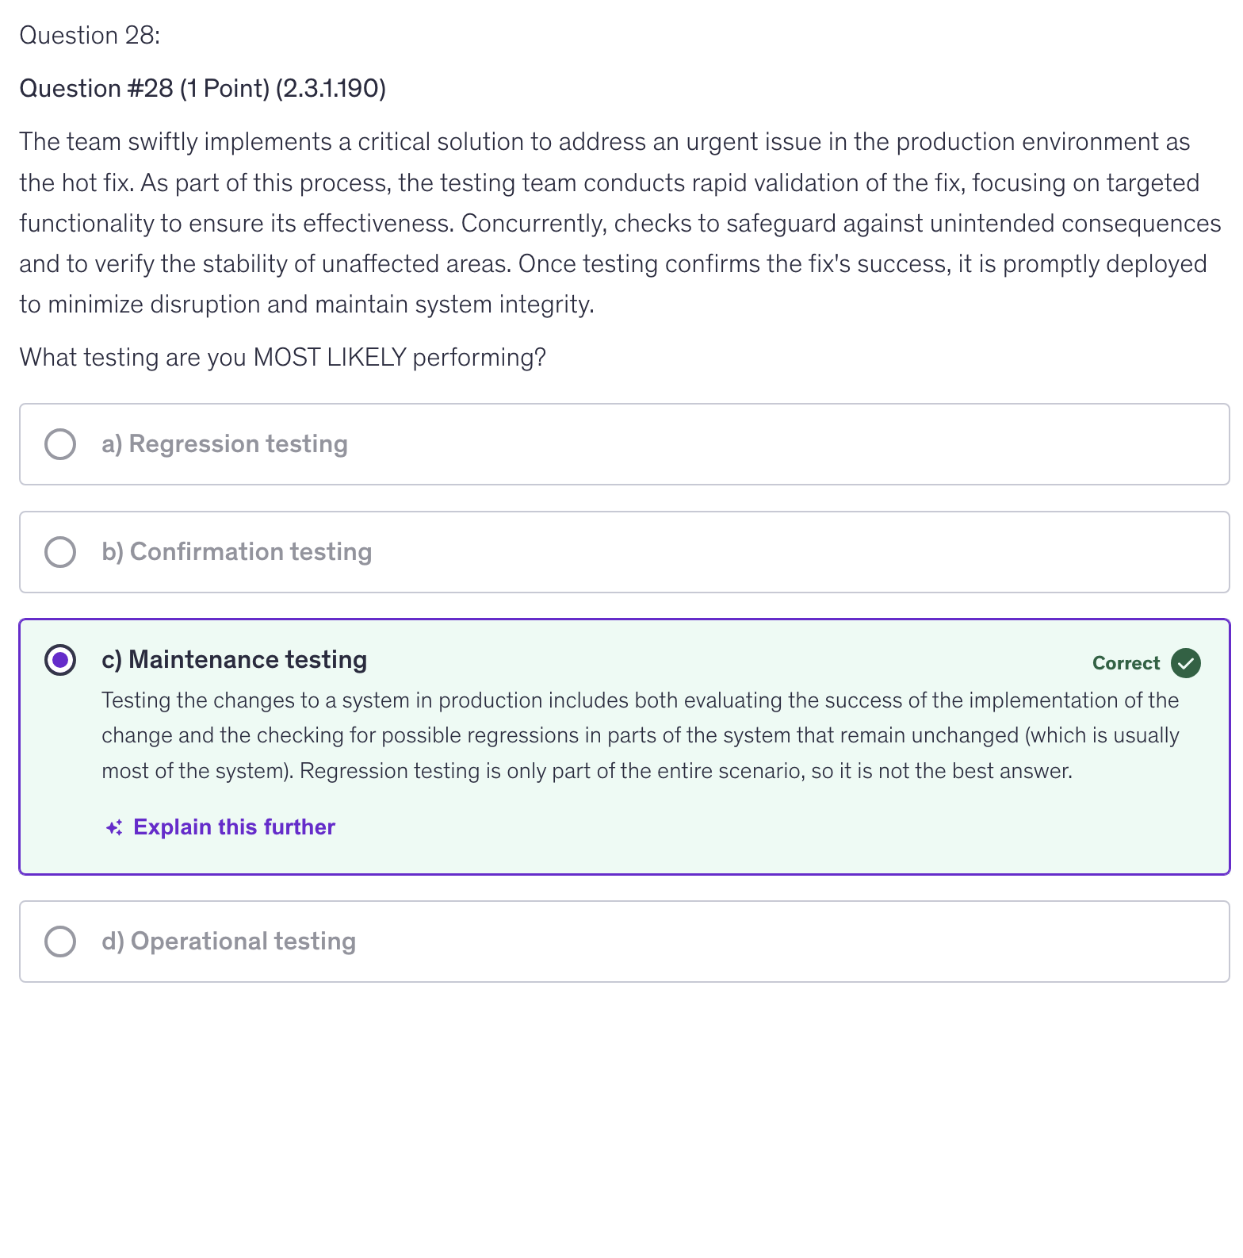The height and width of the screenshot is (1258, 1243).
Task: Select the Operational testing radio button
Action: tap(60, 942)
